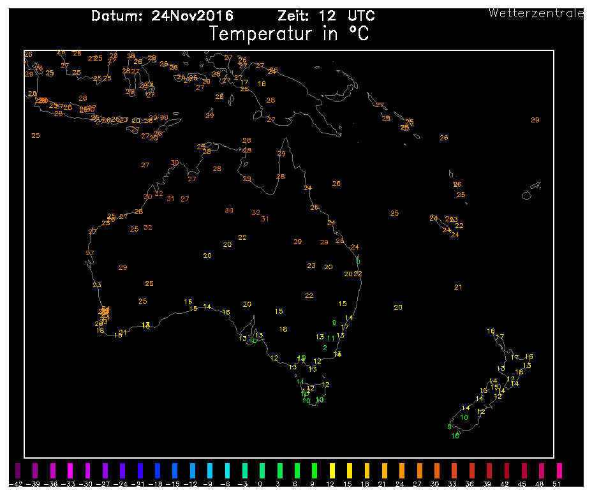Screen dimensions: 592x495
Task: Select the yellow 12 legend swatch
Action: click(x=332, y=470)
